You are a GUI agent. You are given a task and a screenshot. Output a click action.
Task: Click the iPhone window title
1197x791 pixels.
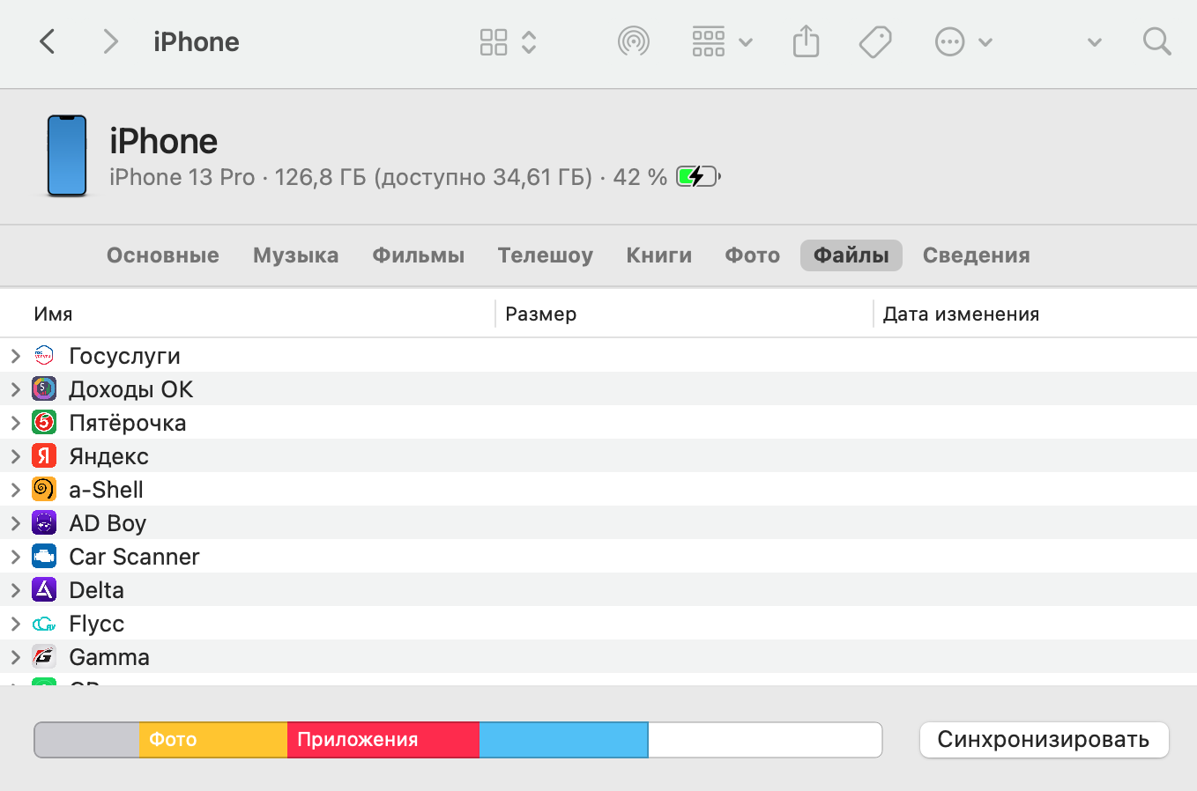[197, 41]
